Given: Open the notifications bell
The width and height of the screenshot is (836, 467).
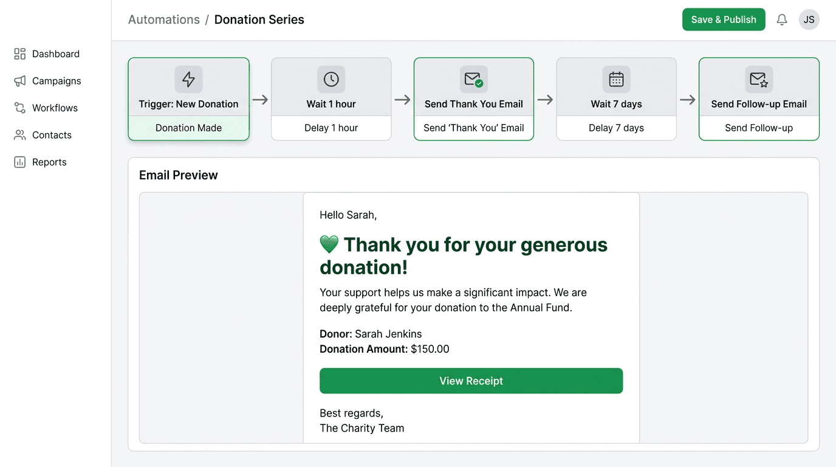Looking at the screenshot, I should [782, 19].
